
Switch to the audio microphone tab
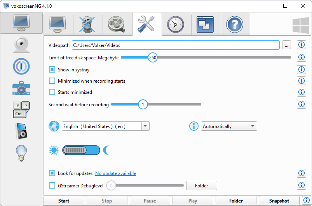[x=88, y=24]
